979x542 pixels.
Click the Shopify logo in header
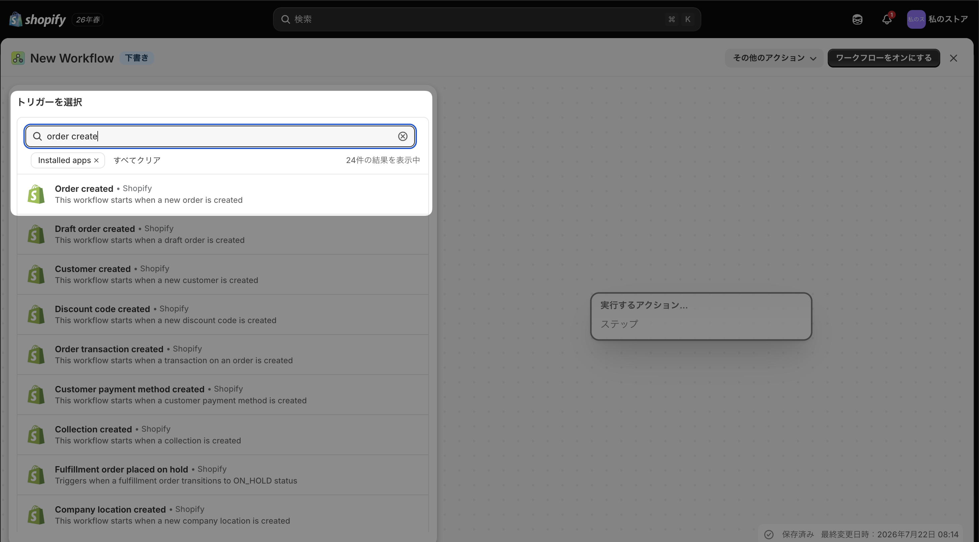pos(37,19)
